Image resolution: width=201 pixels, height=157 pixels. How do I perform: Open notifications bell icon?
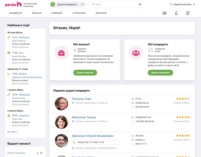tap(176, 13)
